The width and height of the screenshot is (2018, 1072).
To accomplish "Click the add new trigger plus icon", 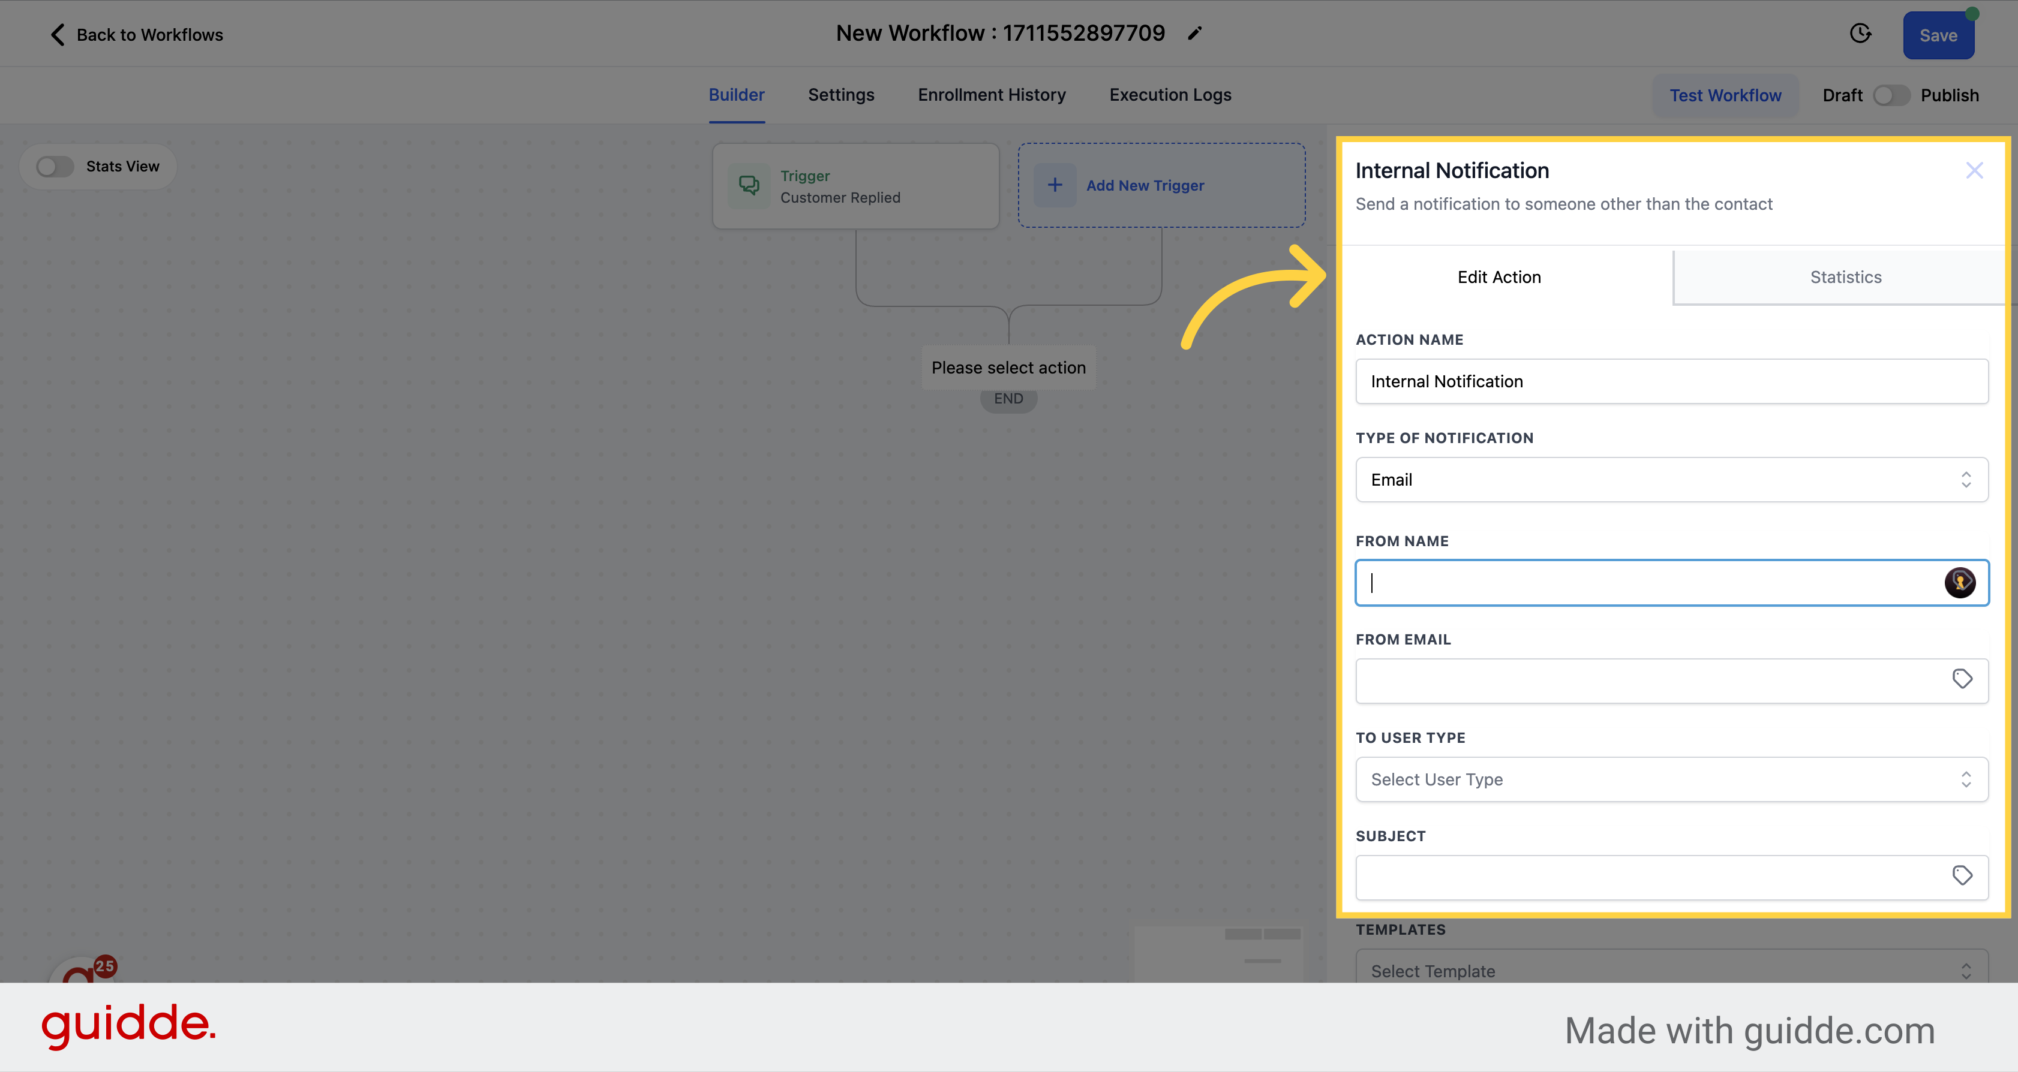I will pyautogui.click(x=1055, y=185).
